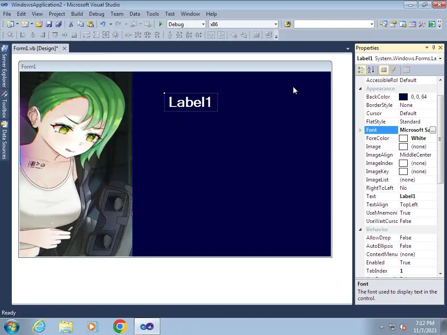
Task: Click the Align to Grid layout icon
Action: tap(10, 35)
